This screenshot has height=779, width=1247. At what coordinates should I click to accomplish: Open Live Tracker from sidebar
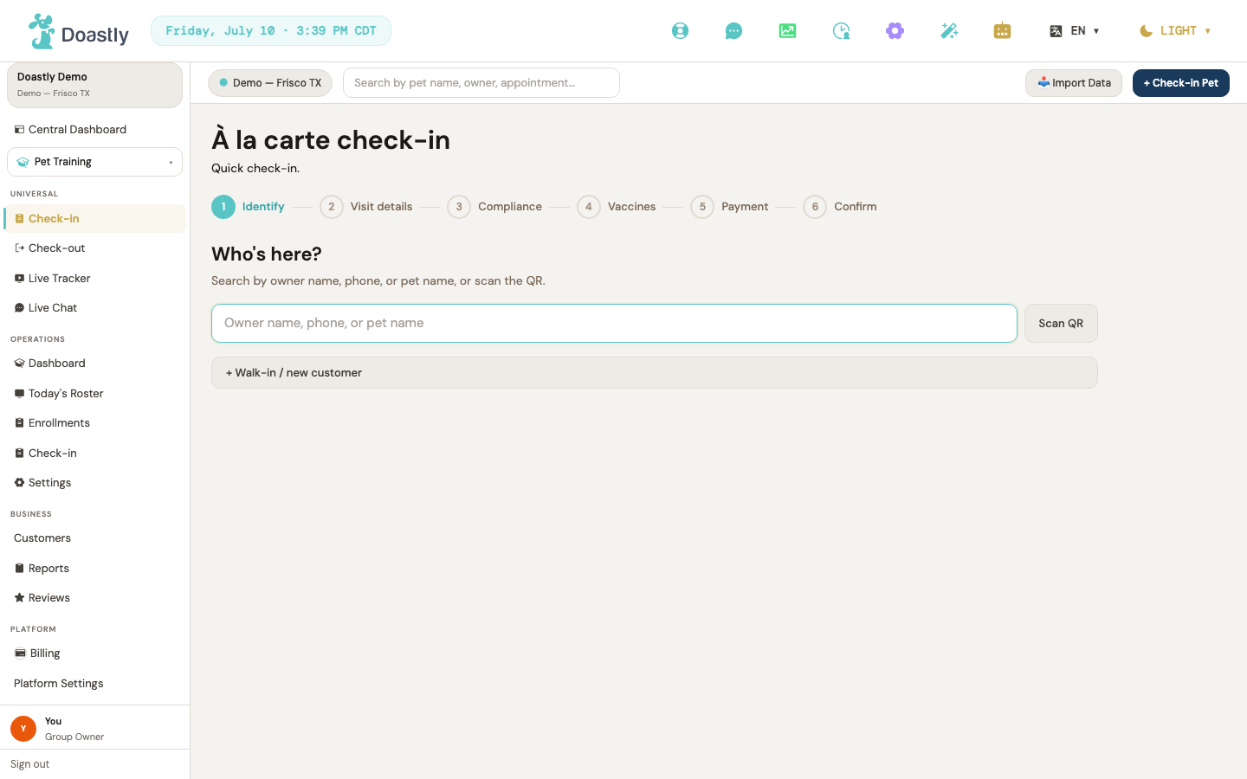coord(95,278)
